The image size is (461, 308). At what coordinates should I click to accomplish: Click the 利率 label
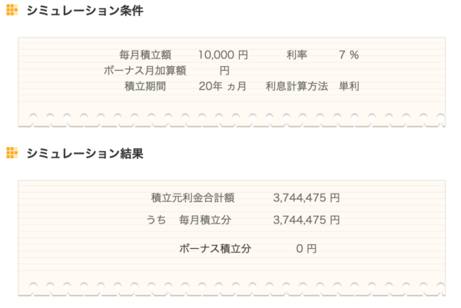(297, 55)
